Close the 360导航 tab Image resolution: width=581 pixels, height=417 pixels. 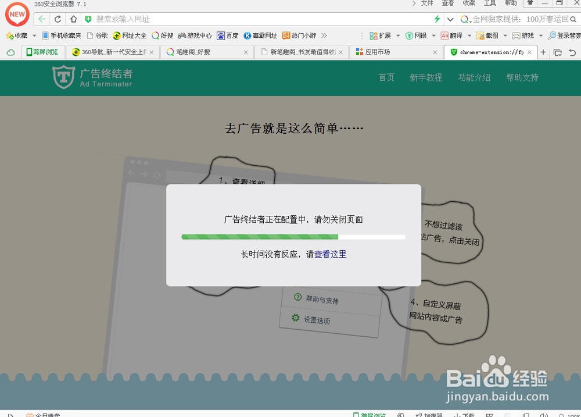point(151,52)
